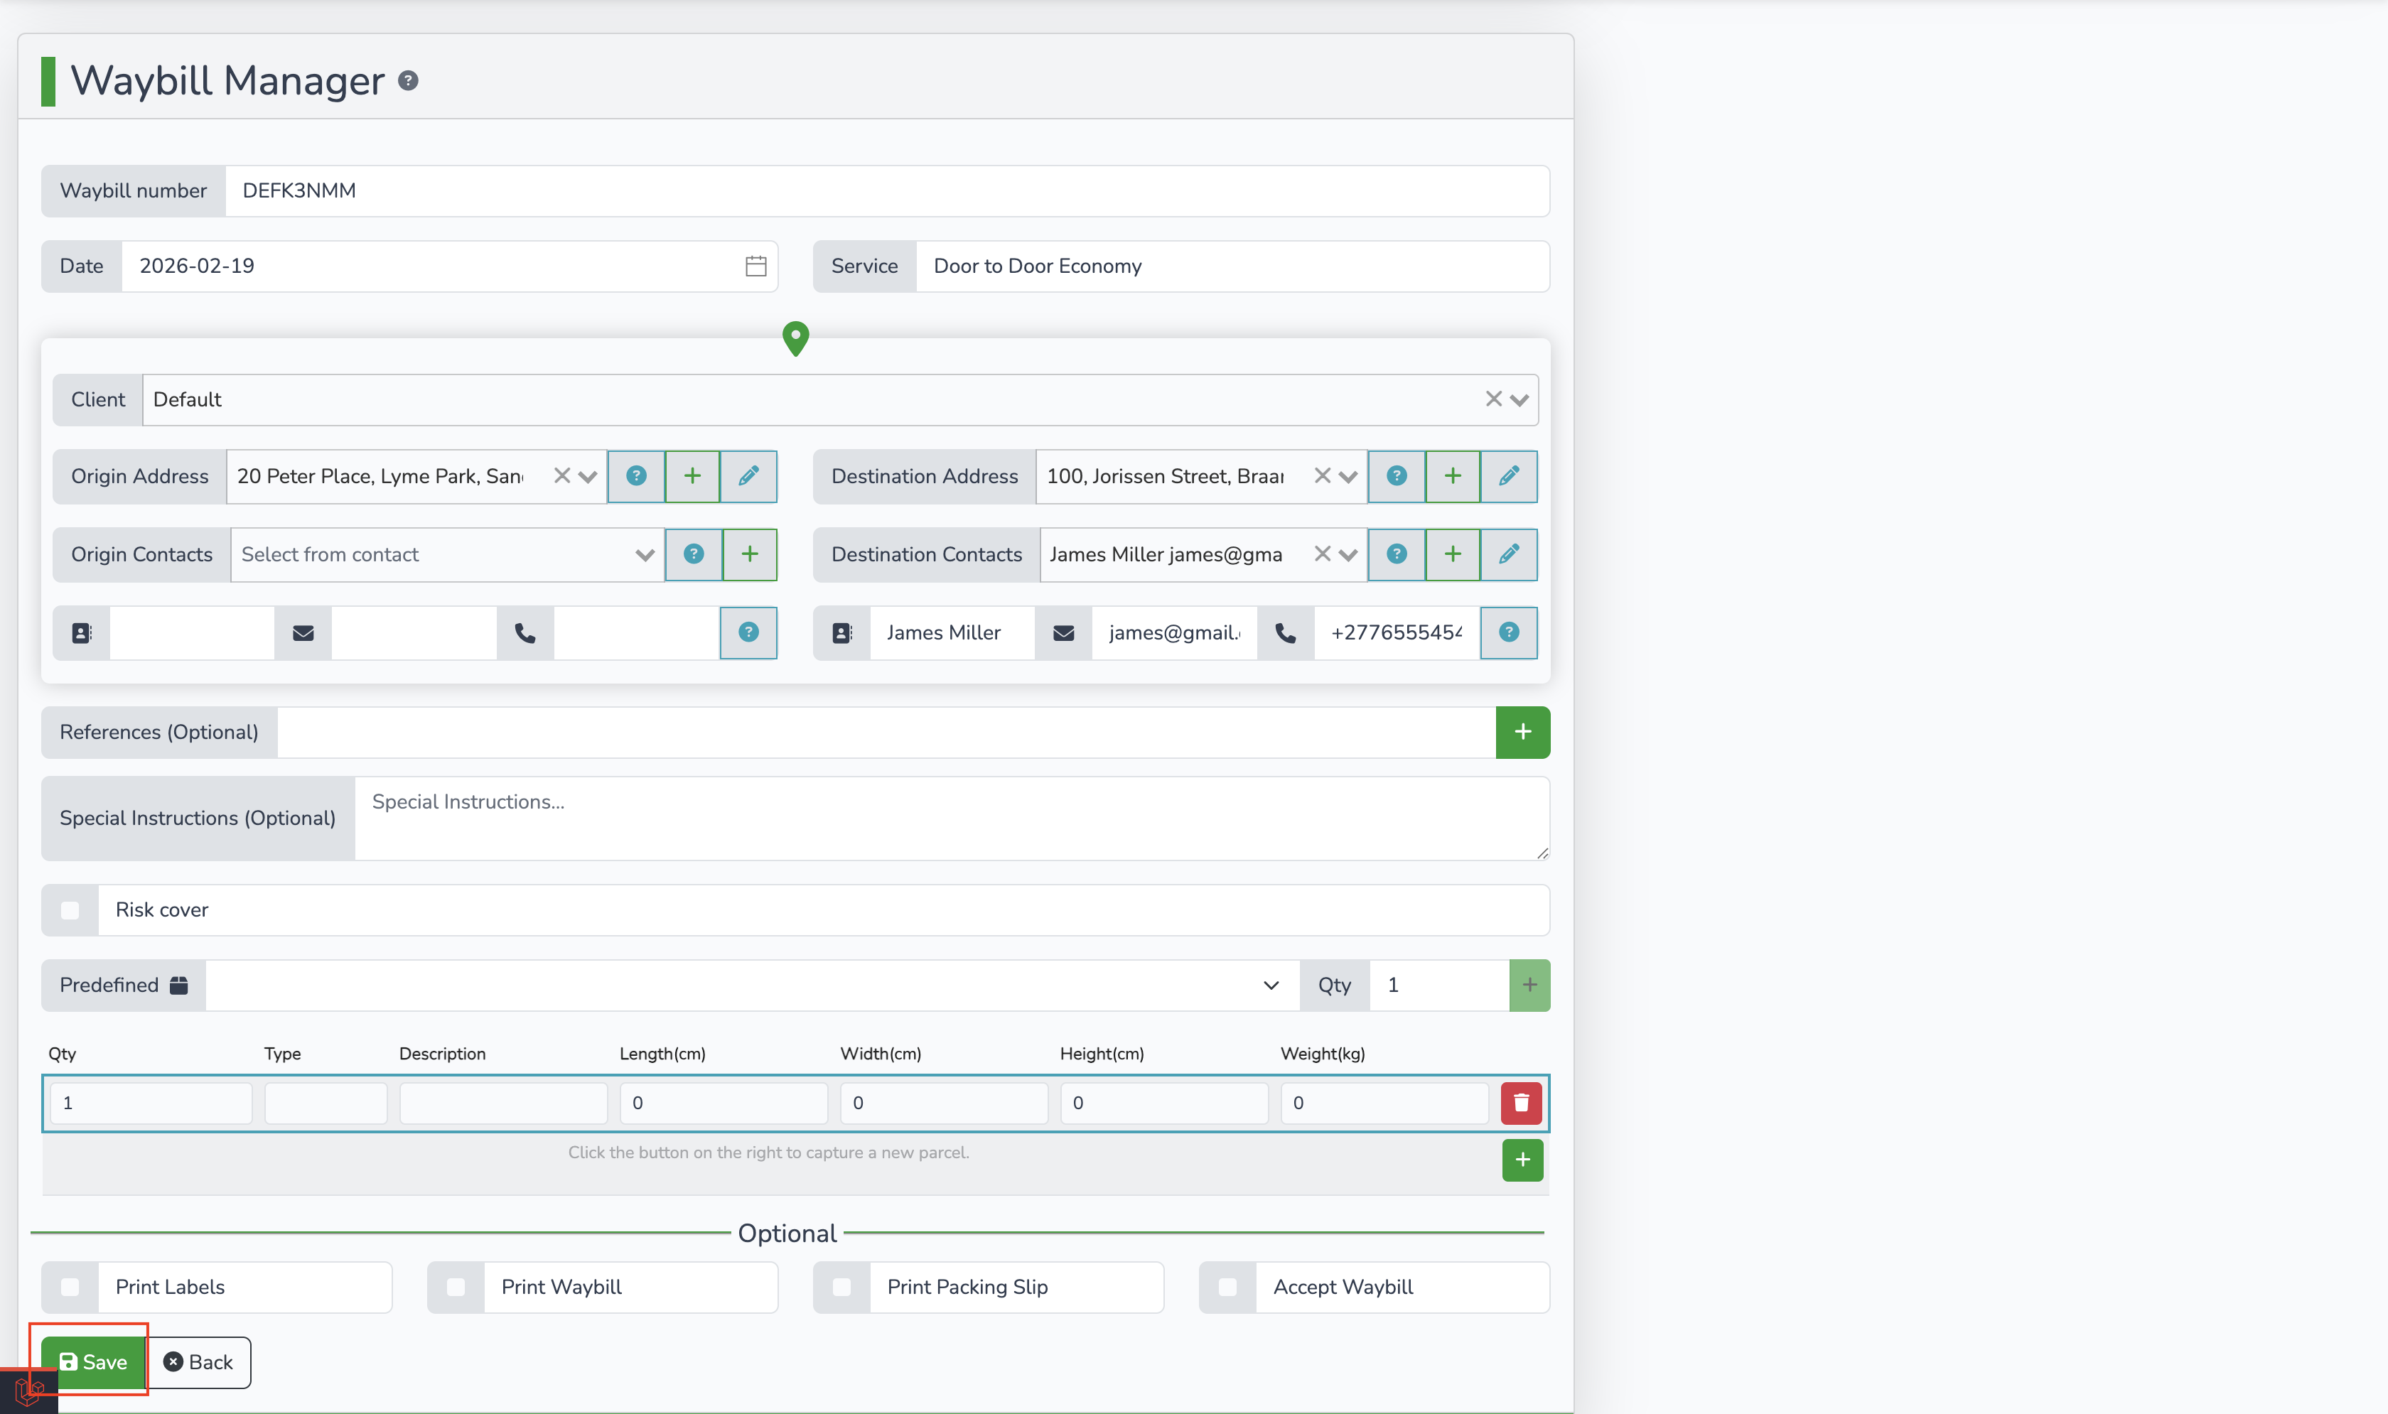Click the parcel Type field
The image size is (2388, 1414).
(326, 1103)
